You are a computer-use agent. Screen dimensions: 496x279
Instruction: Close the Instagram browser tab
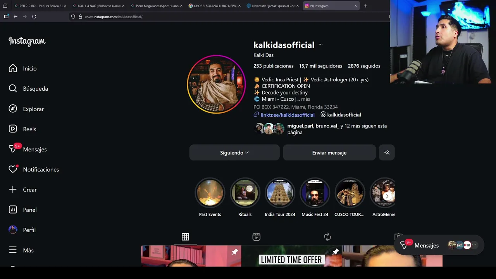[356, 6]
